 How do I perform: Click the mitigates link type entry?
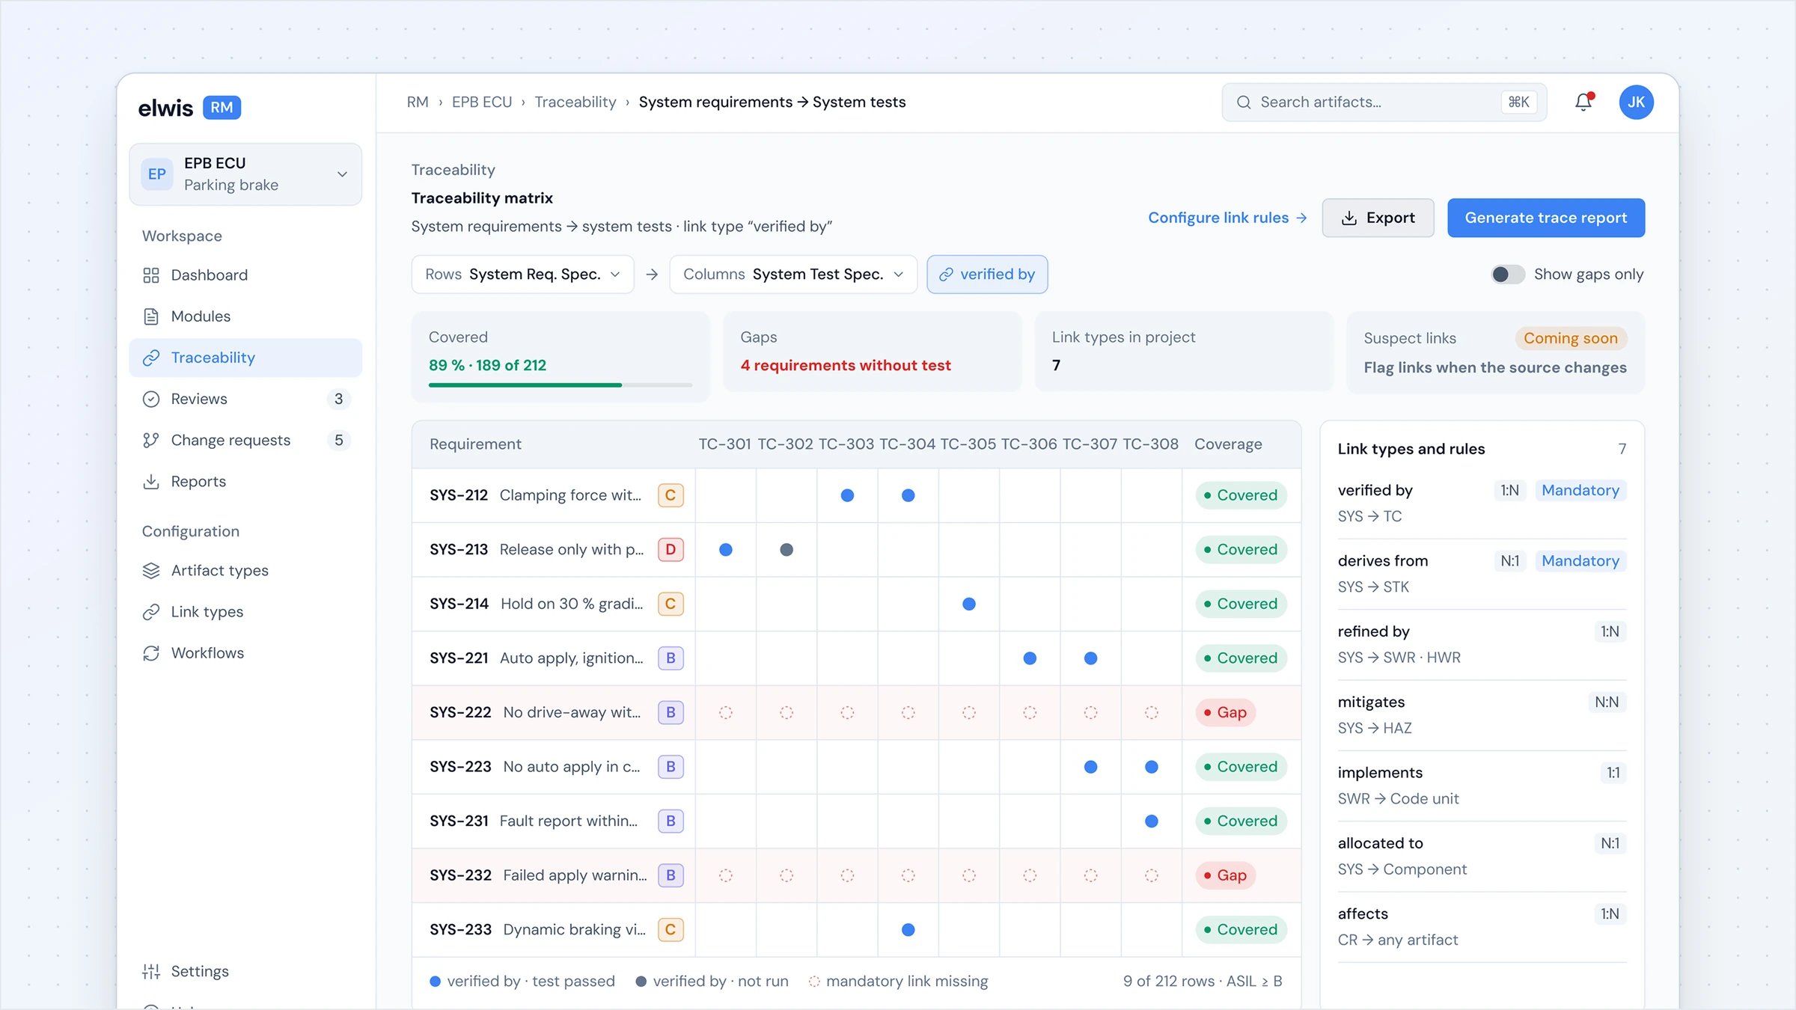[x=1482, y=715]
